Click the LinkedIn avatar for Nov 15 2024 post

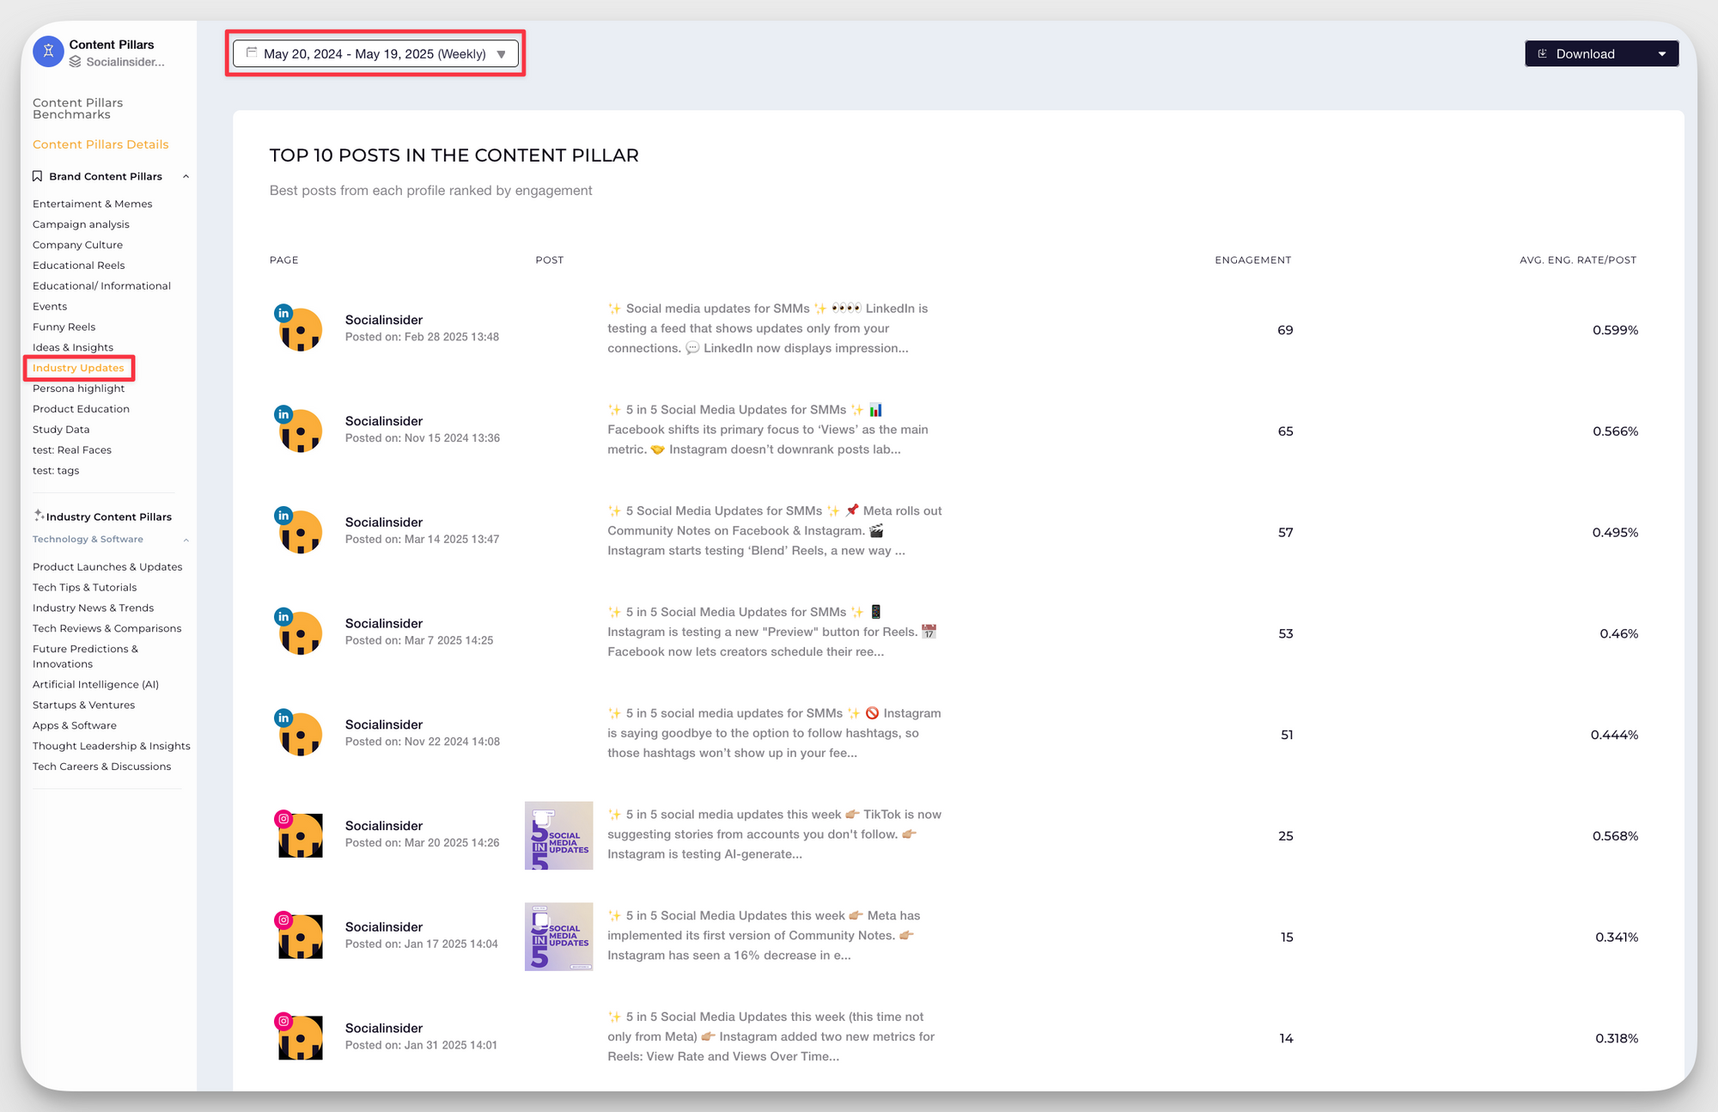click(x=298, y=430)
